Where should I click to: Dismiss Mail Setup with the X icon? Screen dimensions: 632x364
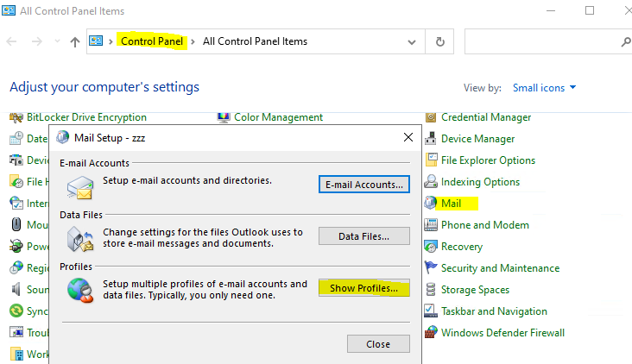[x=408, y=138]
